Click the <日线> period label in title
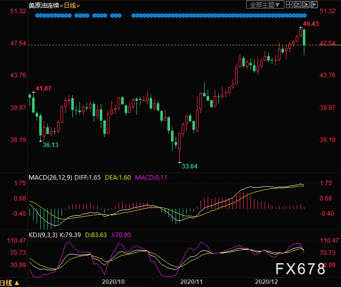 [x=70, y=5]
